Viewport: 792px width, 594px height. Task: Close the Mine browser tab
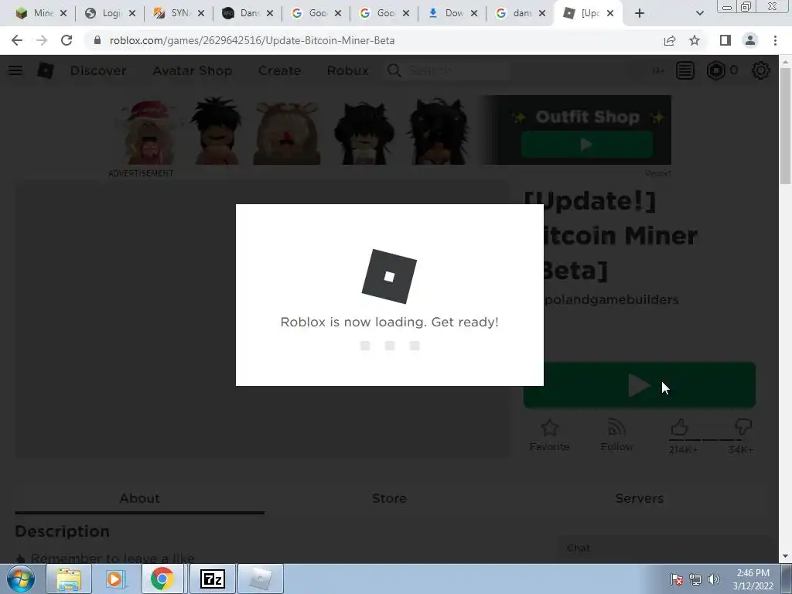(63, 13)
